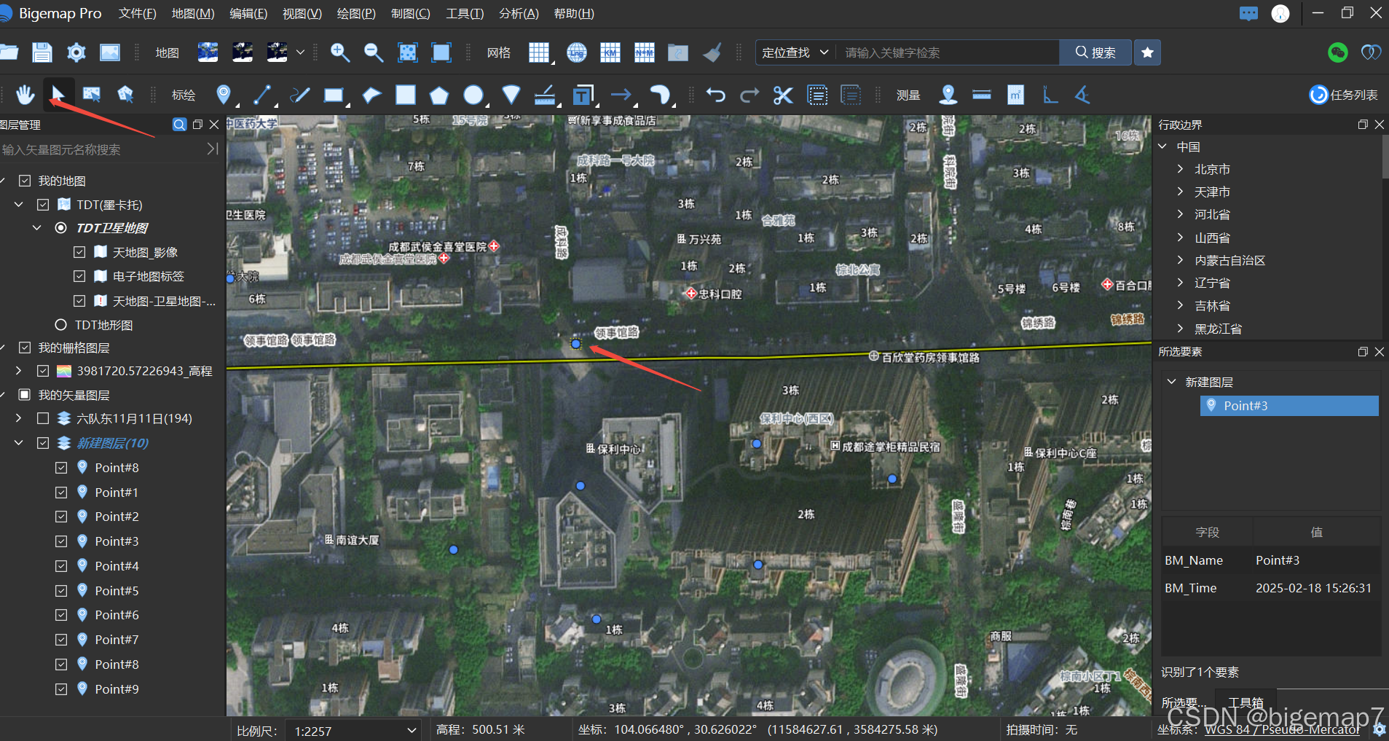Select the area m² measure tool

1015,95
